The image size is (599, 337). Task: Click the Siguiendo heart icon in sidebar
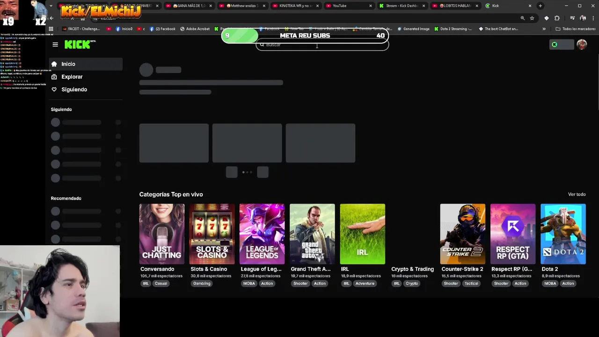pos(54,89)
